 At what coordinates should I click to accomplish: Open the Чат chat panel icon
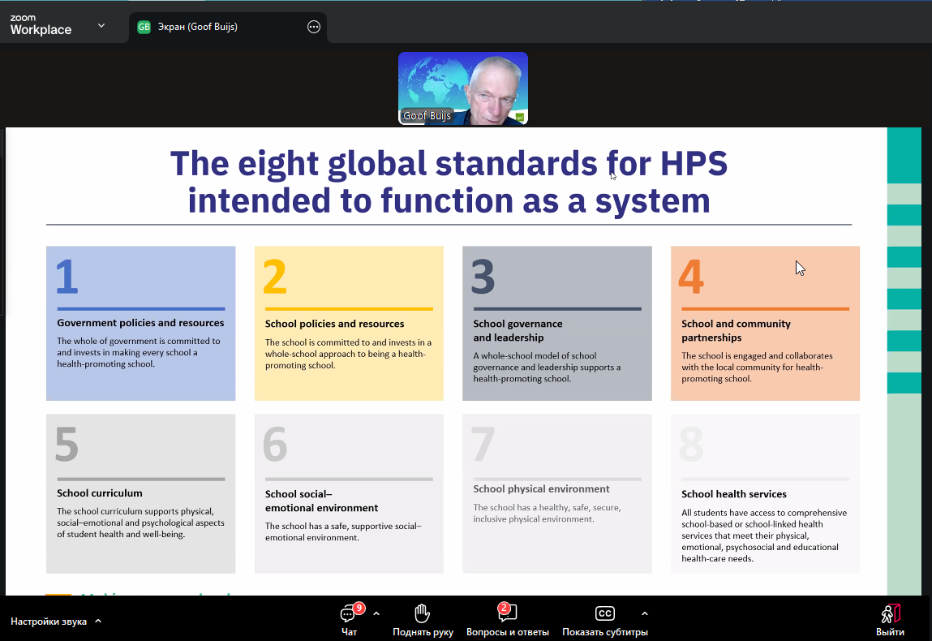[350, 614]
